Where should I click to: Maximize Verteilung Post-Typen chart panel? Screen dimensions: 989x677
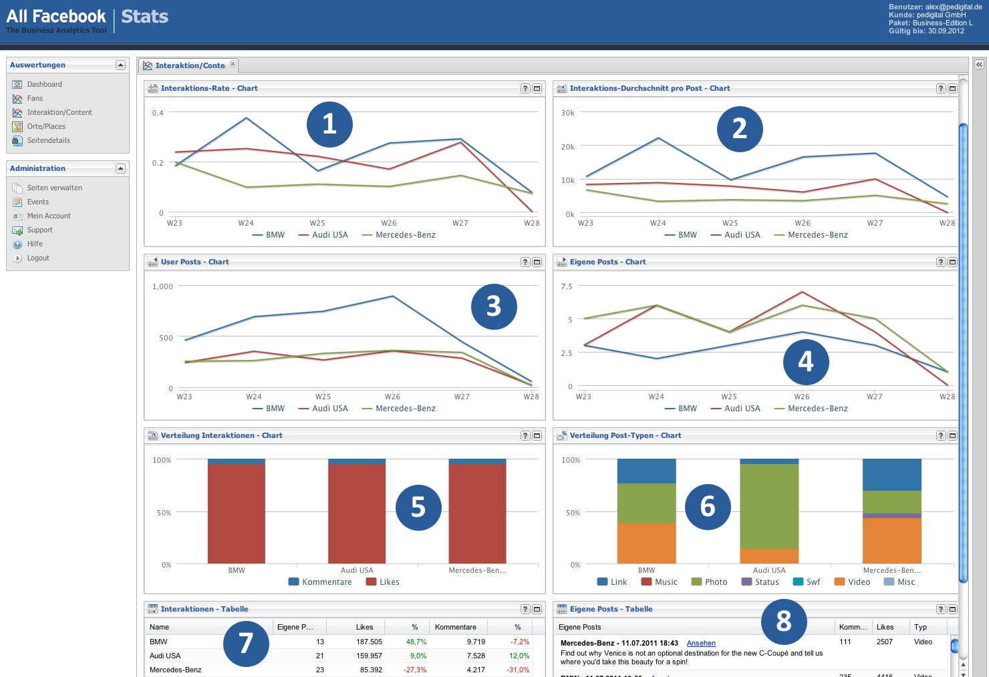[952, 435]
